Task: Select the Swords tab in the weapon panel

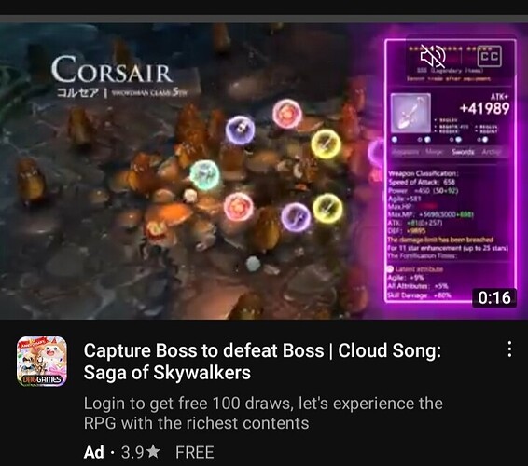Action: tap(463, 152)
